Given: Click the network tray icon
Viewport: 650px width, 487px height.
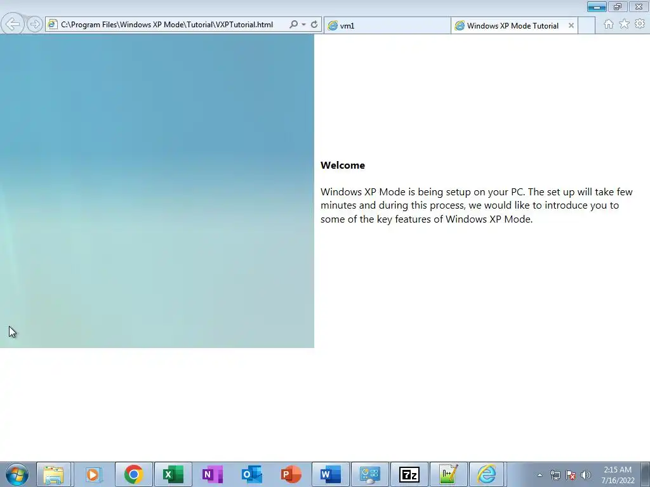Looking at the screenshot, I should point(555,475).
